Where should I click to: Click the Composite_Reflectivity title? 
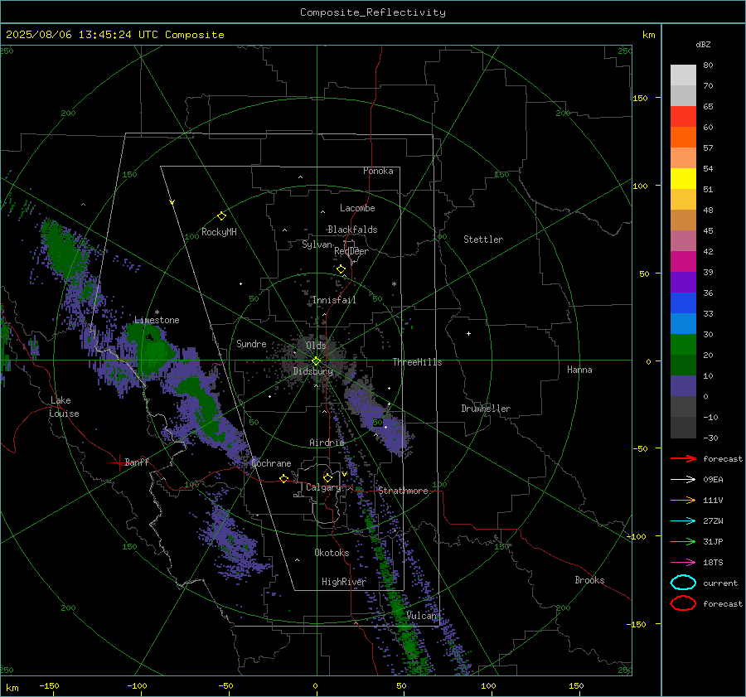point(373,12)
